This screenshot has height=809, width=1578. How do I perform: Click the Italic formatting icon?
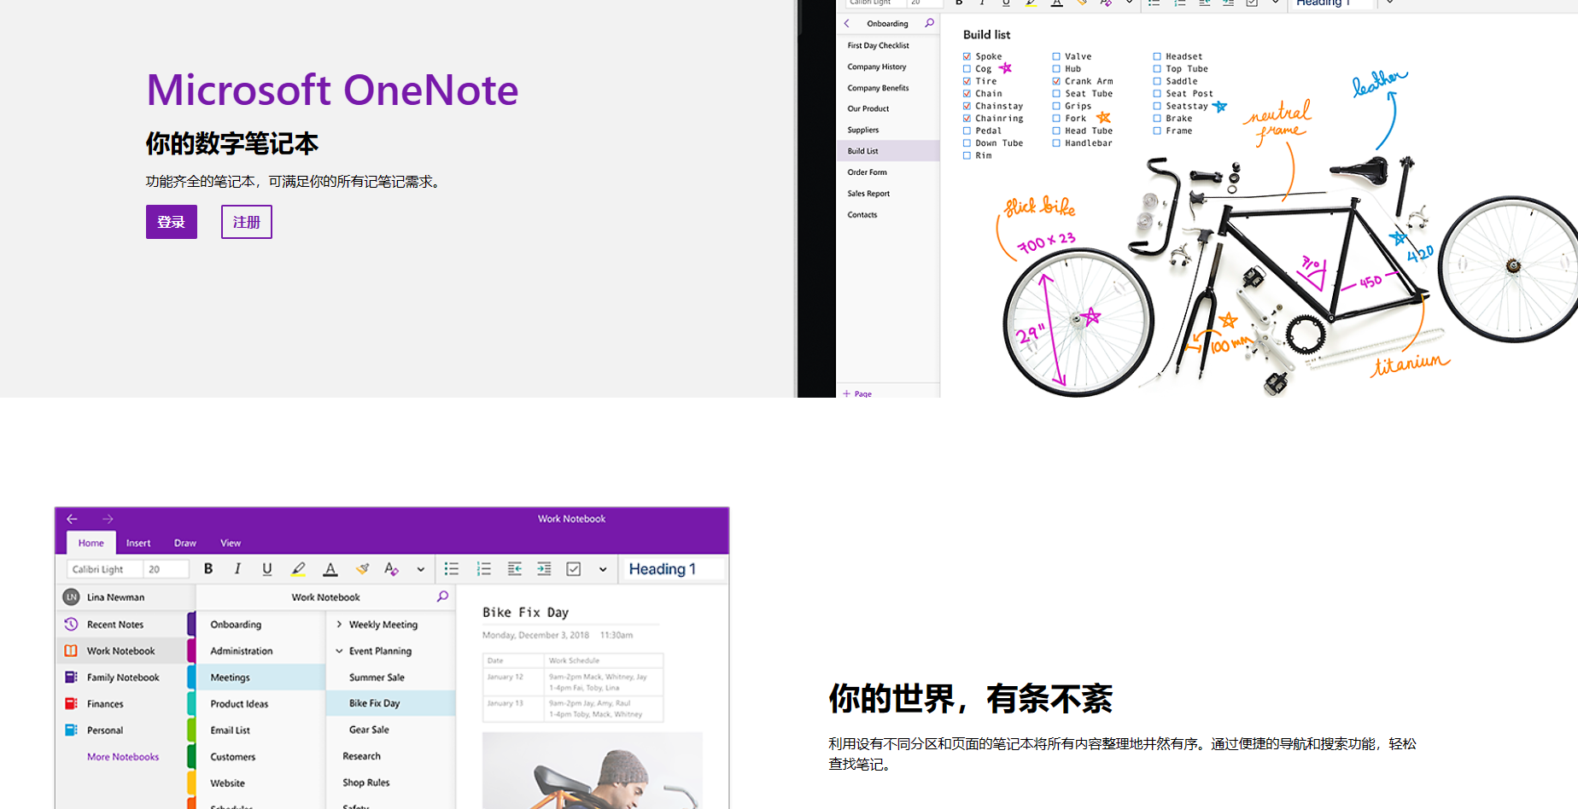[237, 569]
